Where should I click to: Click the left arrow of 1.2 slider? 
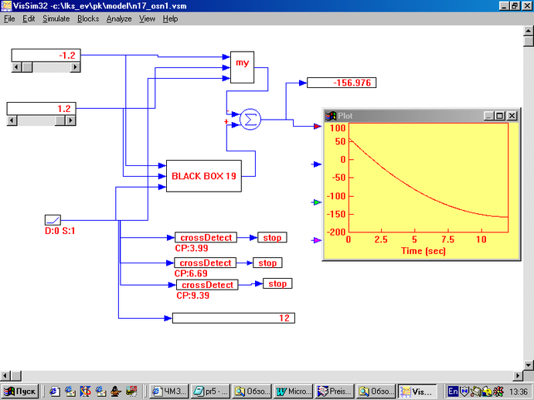coord(12,120)
